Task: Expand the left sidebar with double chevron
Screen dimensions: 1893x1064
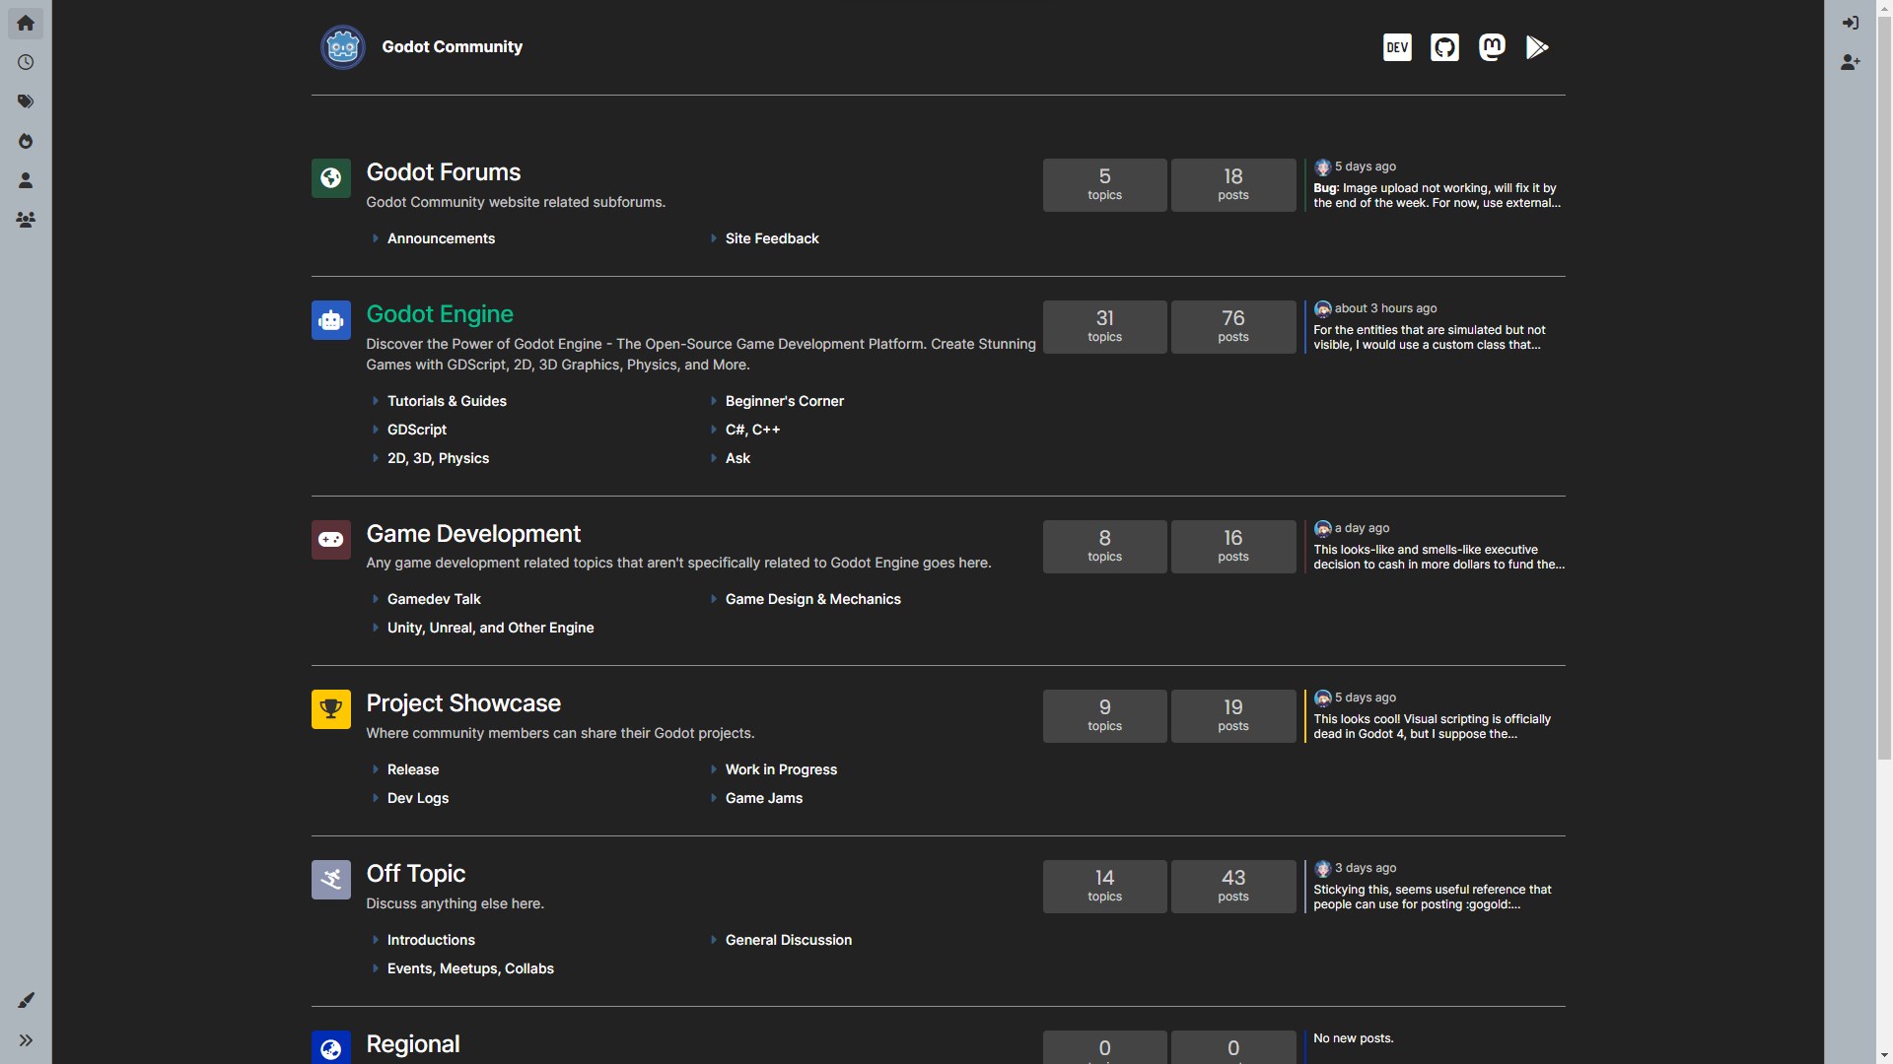Action: tap(26, 1040)
